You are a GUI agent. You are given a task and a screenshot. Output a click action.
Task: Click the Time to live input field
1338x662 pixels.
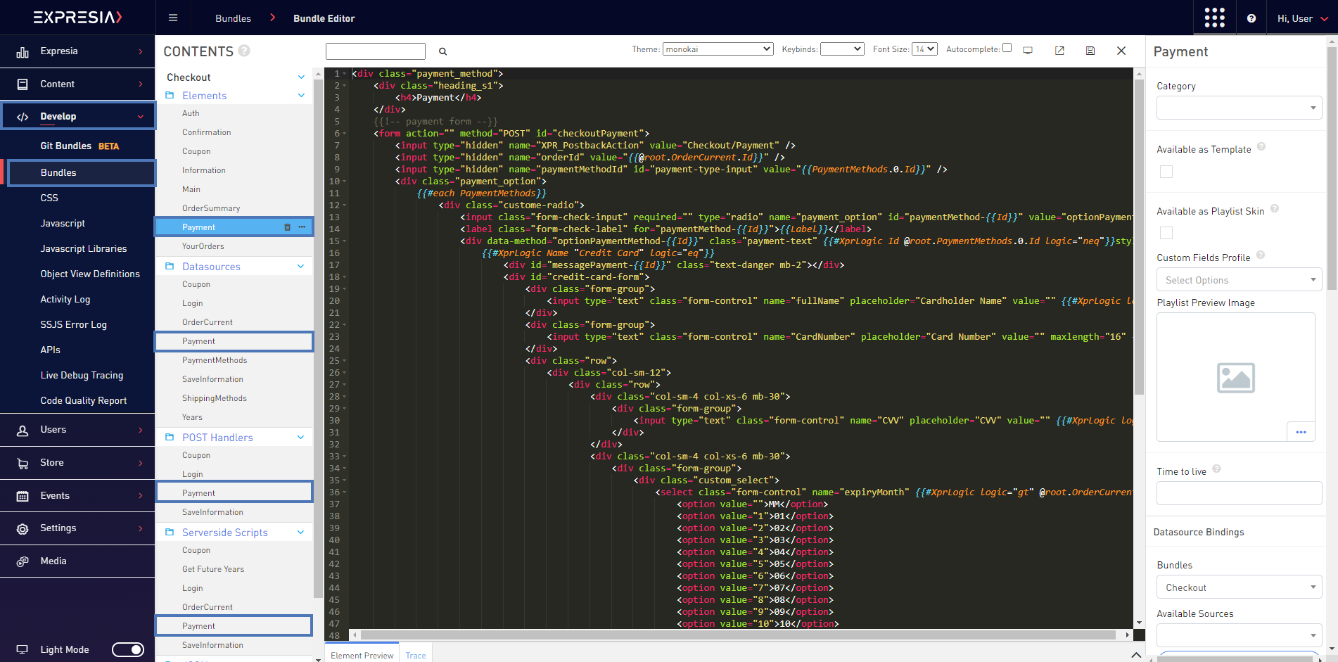[1238, 493]
